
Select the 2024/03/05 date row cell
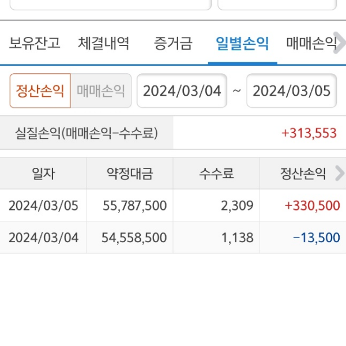point(44,205)
